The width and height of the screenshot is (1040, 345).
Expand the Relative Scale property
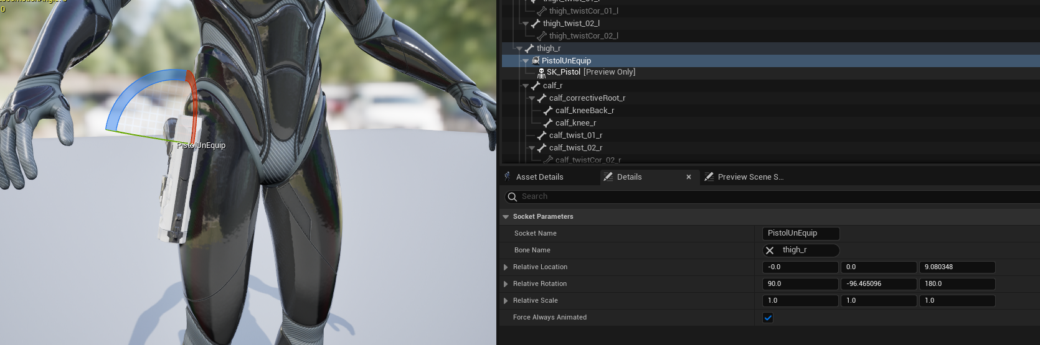[506, 300]
